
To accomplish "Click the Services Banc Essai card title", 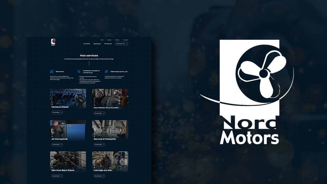I will click(63, 170).
